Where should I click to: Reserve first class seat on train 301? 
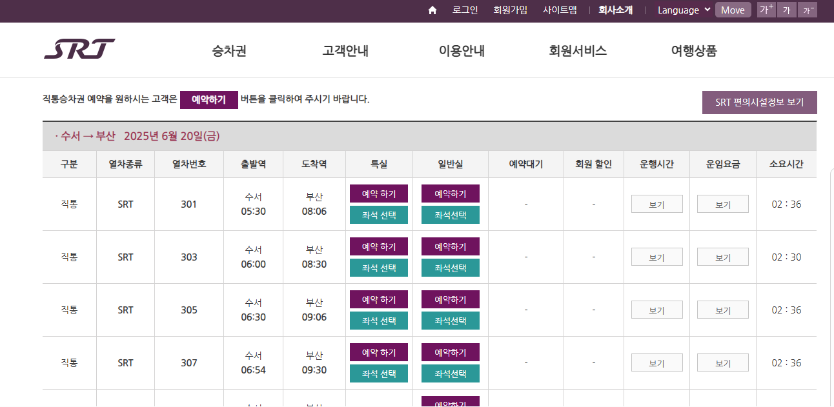378,193
